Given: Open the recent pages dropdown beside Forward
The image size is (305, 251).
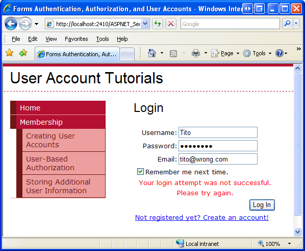Looking at the screenshot, I should [x=36, y=24].
